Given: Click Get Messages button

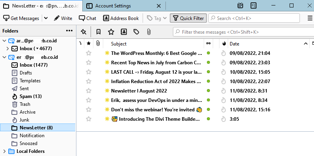Looking at the screenshot, I should tap(21, 18).
